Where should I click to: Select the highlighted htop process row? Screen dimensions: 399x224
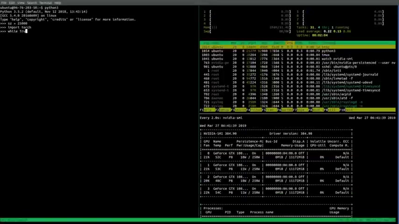click(x=298, y=47)
